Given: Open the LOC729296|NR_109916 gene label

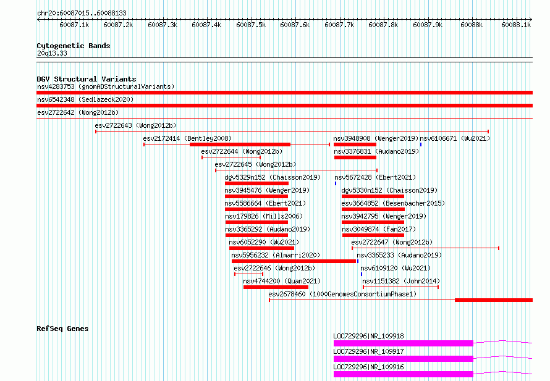Looking at the screenshot, I should pos(368,367).
